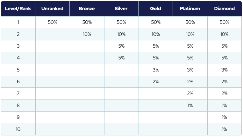The width and height of the screenshot is (243, 137).
Task: Select the 3% cell in Diamond column
Action: coord(225,70)
